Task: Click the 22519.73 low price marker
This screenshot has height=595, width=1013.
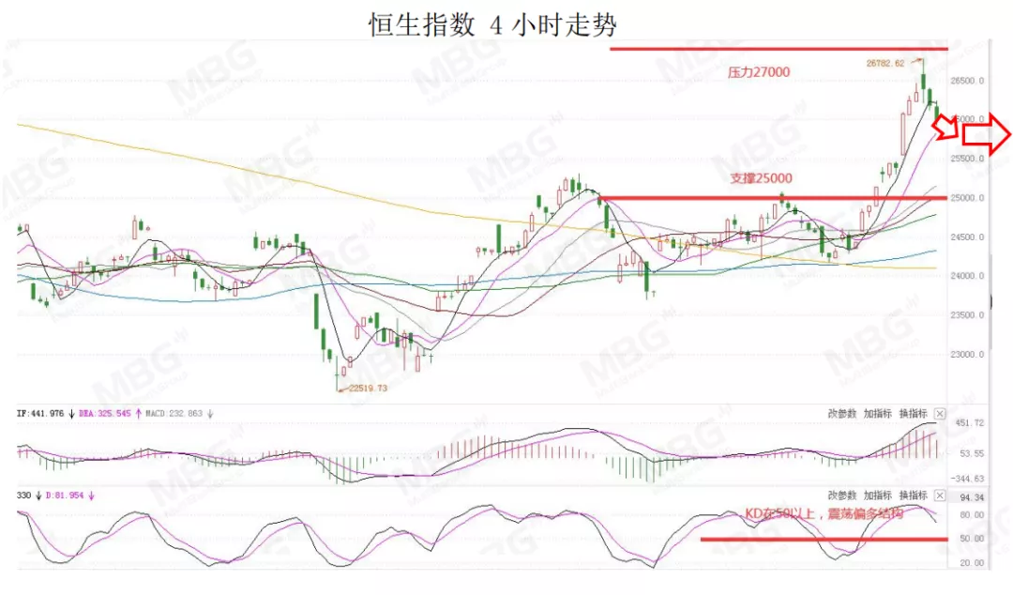Action: click(368, 388)
